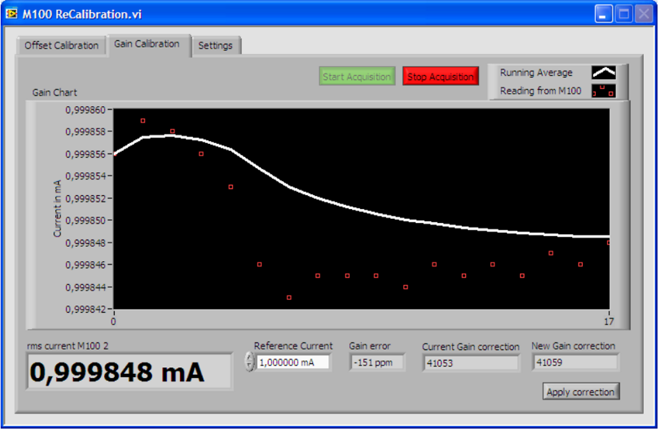Click the LabVIEW VI icon in title bar

click(11, 13)
